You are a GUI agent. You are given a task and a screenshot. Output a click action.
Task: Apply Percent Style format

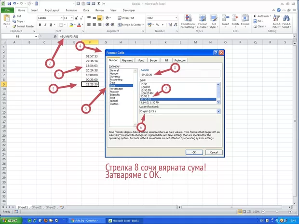click(157, 25)
